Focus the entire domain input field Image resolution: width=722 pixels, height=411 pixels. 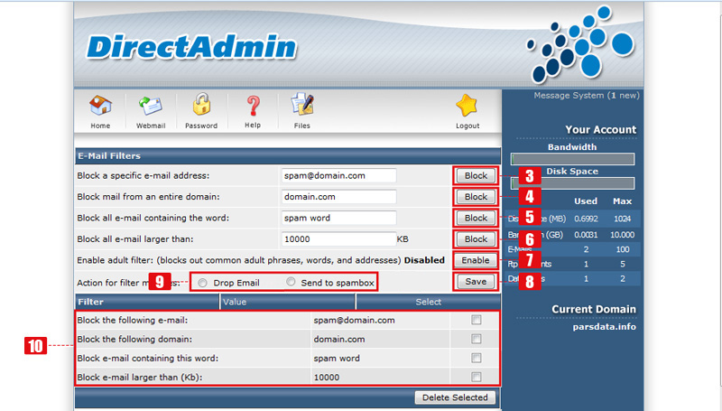point(339,197)
